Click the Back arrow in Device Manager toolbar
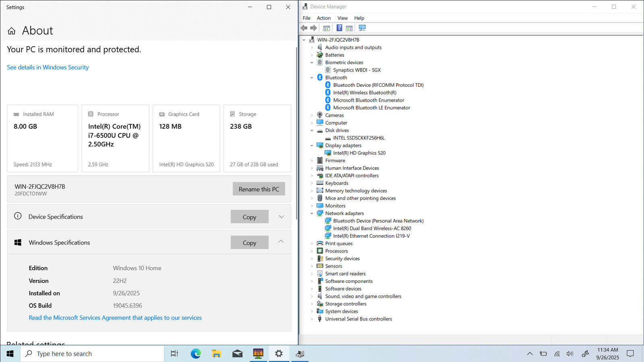Viewport: 644px width, 362px height. pyautogui.click(x=304, y=28)
